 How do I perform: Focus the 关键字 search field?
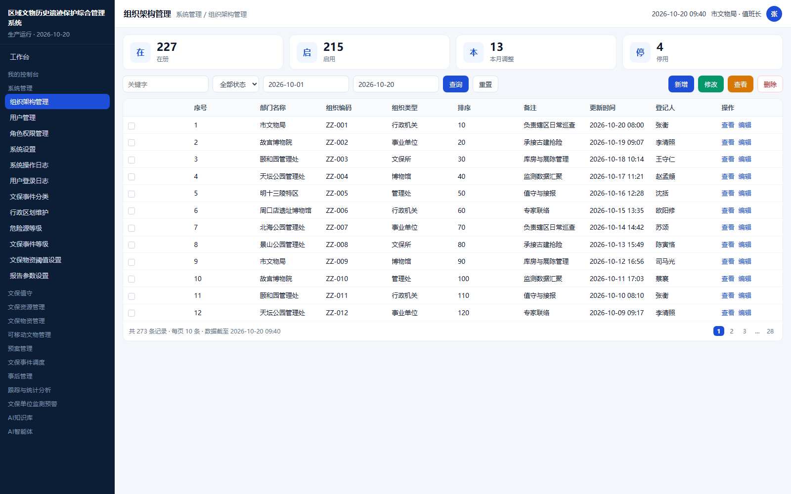pyautogui.click(x=166, y=84)
